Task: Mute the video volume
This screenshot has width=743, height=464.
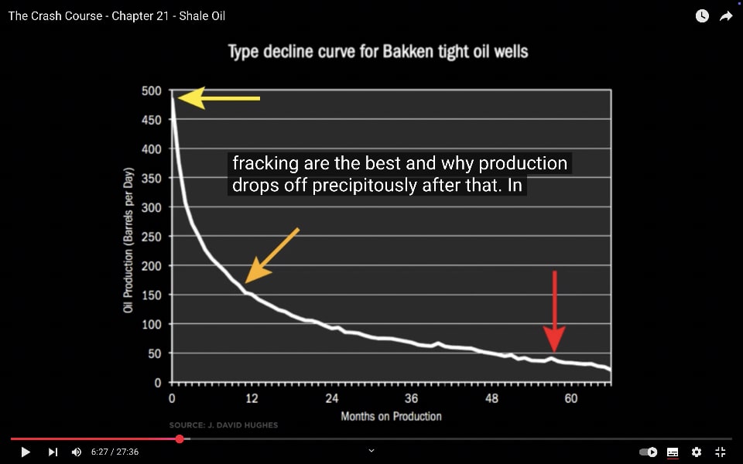Action: 77,452
